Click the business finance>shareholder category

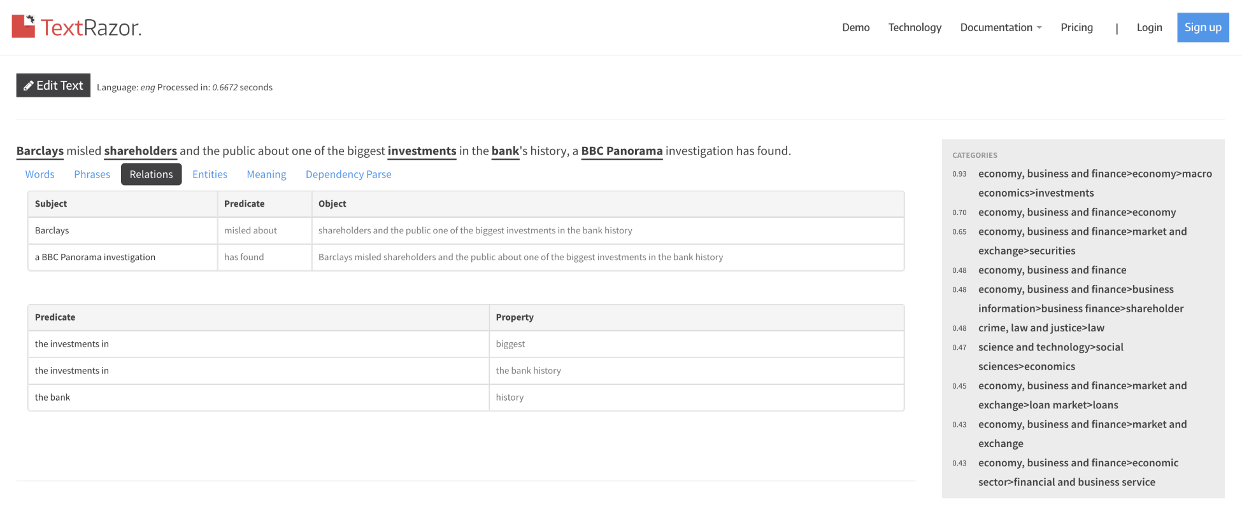tap(1081, 298)
